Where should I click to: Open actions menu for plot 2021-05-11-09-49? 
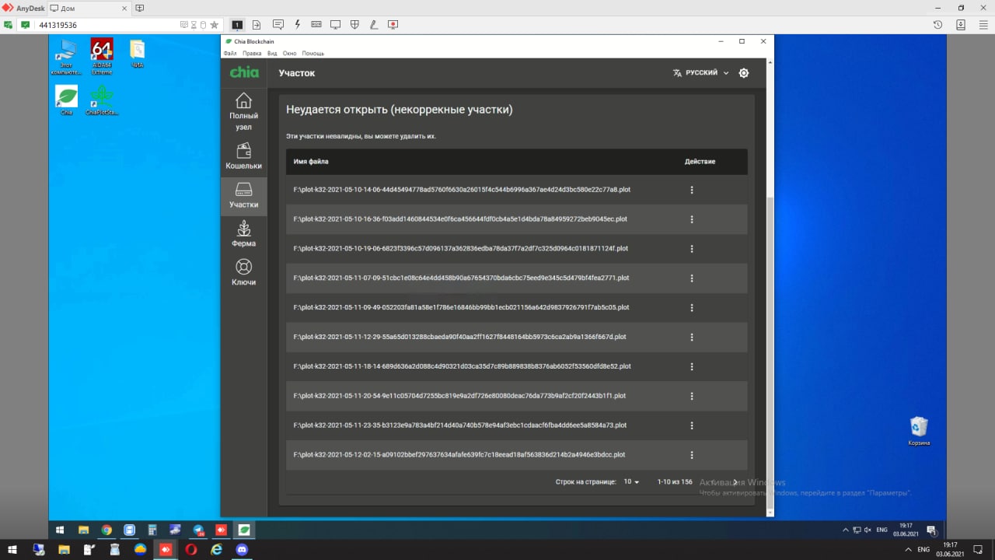[x=692, y=308]
